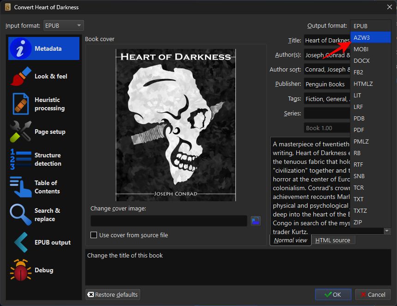Click the 'Book cover' group label
Screen dimensions: 397x306
tap(100, 39)
